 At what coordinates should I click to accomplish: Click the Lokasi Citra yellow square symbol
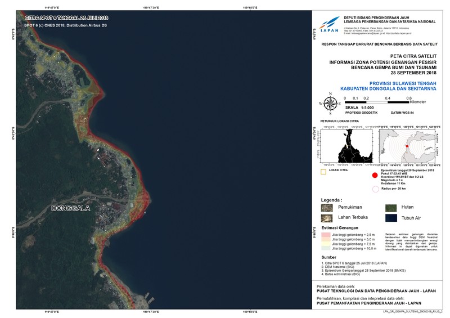[x=322, y=173]
